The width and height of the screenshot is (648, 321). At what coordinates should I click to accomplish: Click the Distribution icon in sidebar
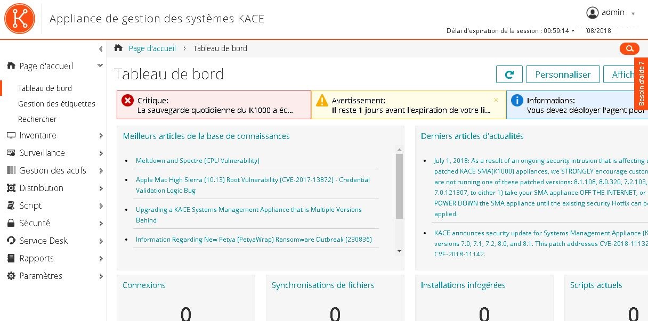click(11, 188)
